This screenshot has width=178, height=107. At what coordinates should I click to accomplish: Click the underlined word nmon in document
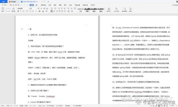pos(60,52)
